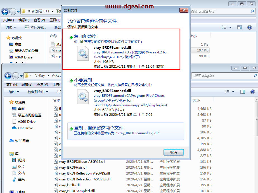Click the preview pane icon in front window toolbar
This screenshot has height=193, width=258.
tap(242, 92)
